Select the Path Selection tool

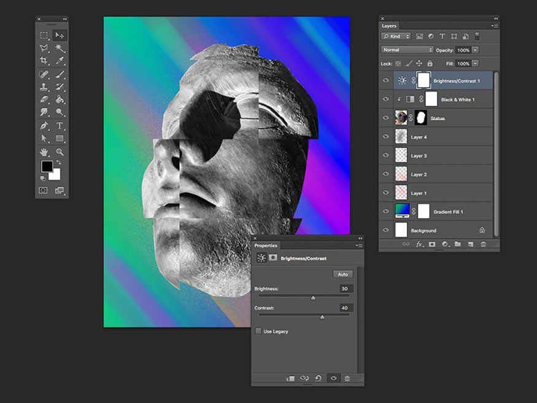click(44, 138)
